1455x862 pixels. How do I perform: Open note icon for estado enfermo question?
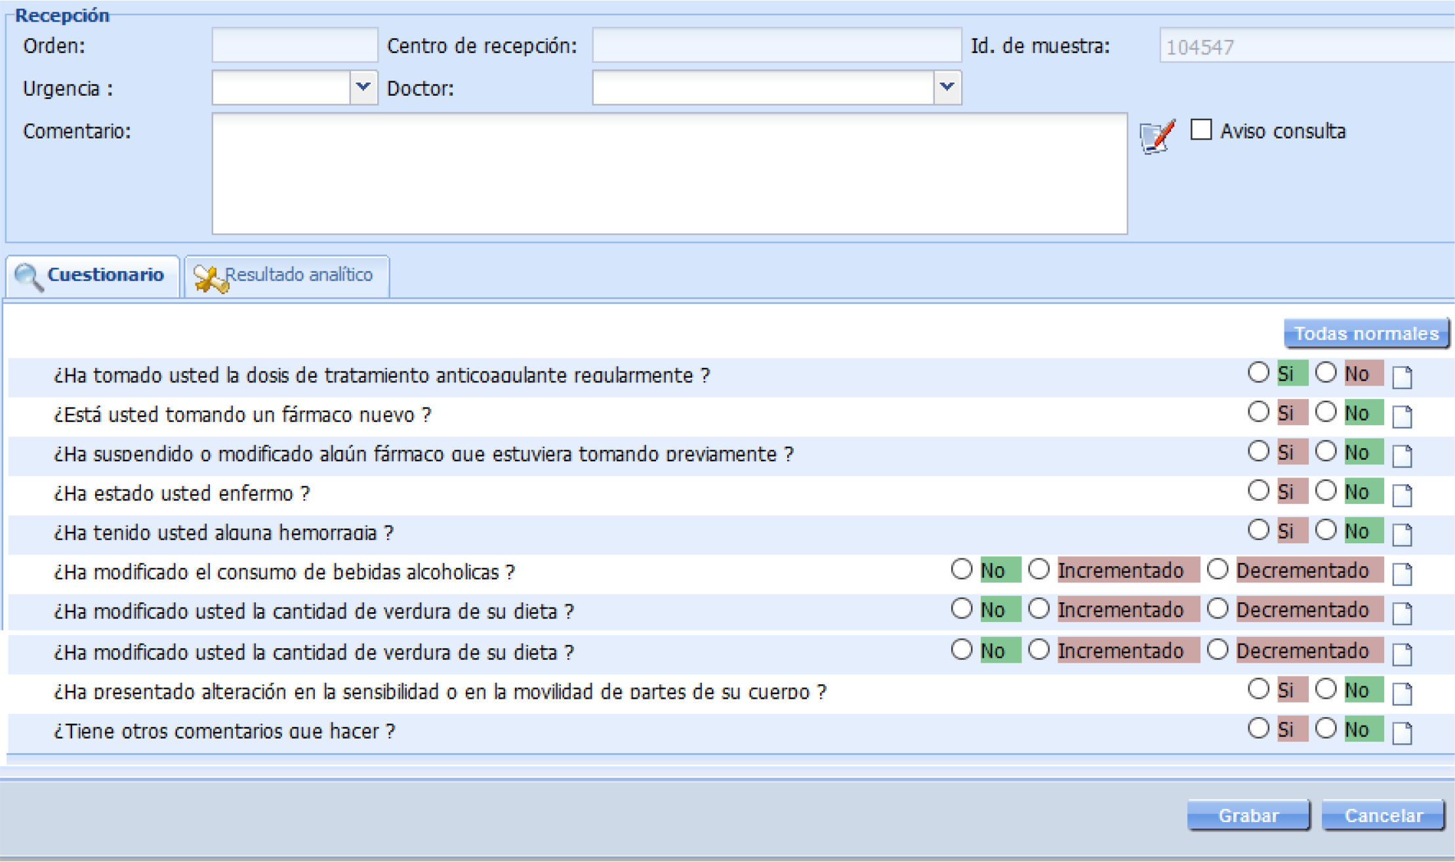pyautogui.click(x=1402, y=495)
